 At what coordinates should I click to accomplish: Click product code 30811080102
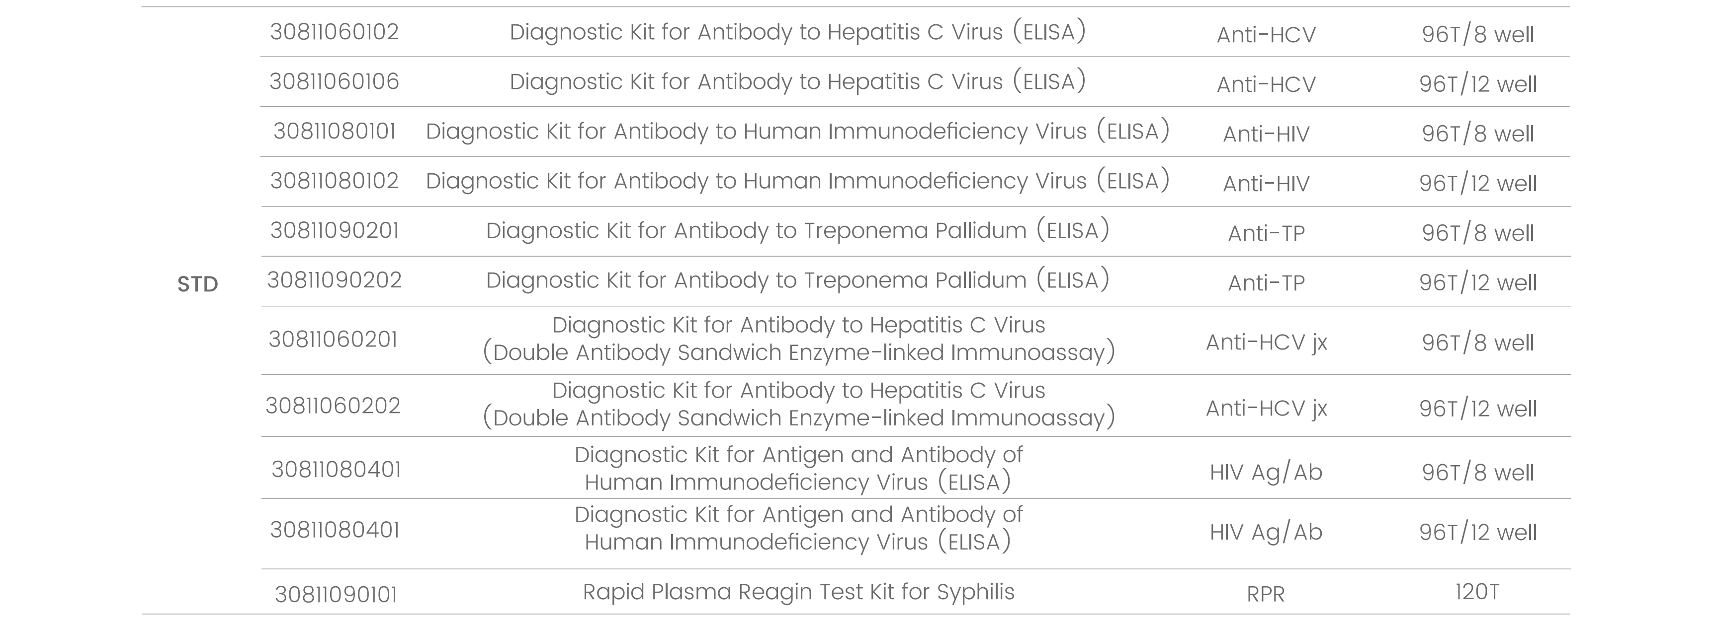[x=334, y=181]
